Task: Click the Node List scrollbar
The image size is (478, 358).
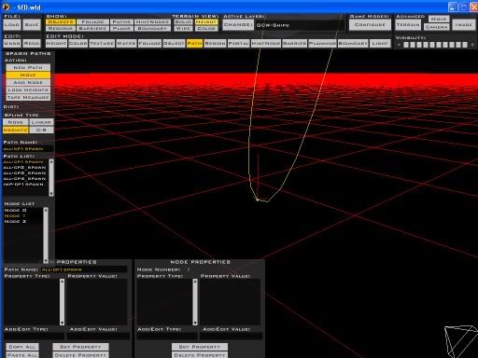Action: coord(46,235)
